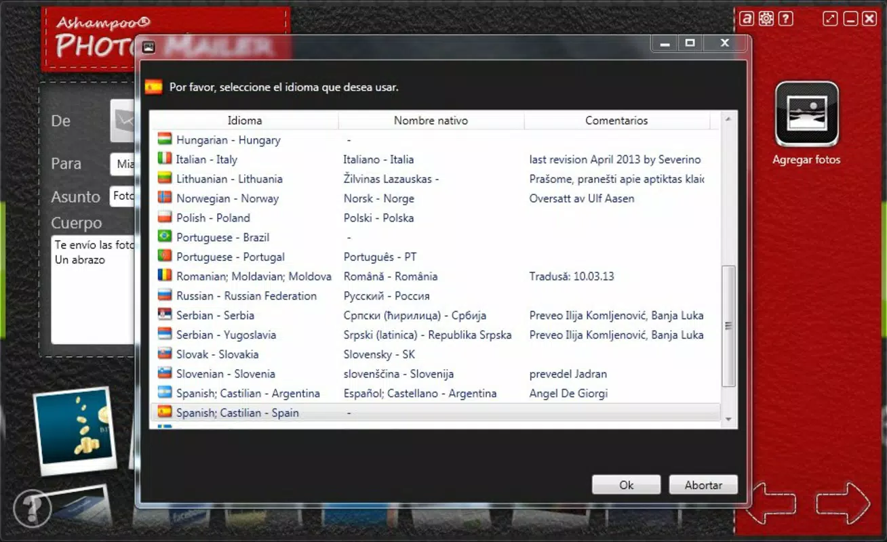The height and width of the screenshot is (542, 887).
Task: Click the Italy flag icon
Action: (x=165, y=159)
